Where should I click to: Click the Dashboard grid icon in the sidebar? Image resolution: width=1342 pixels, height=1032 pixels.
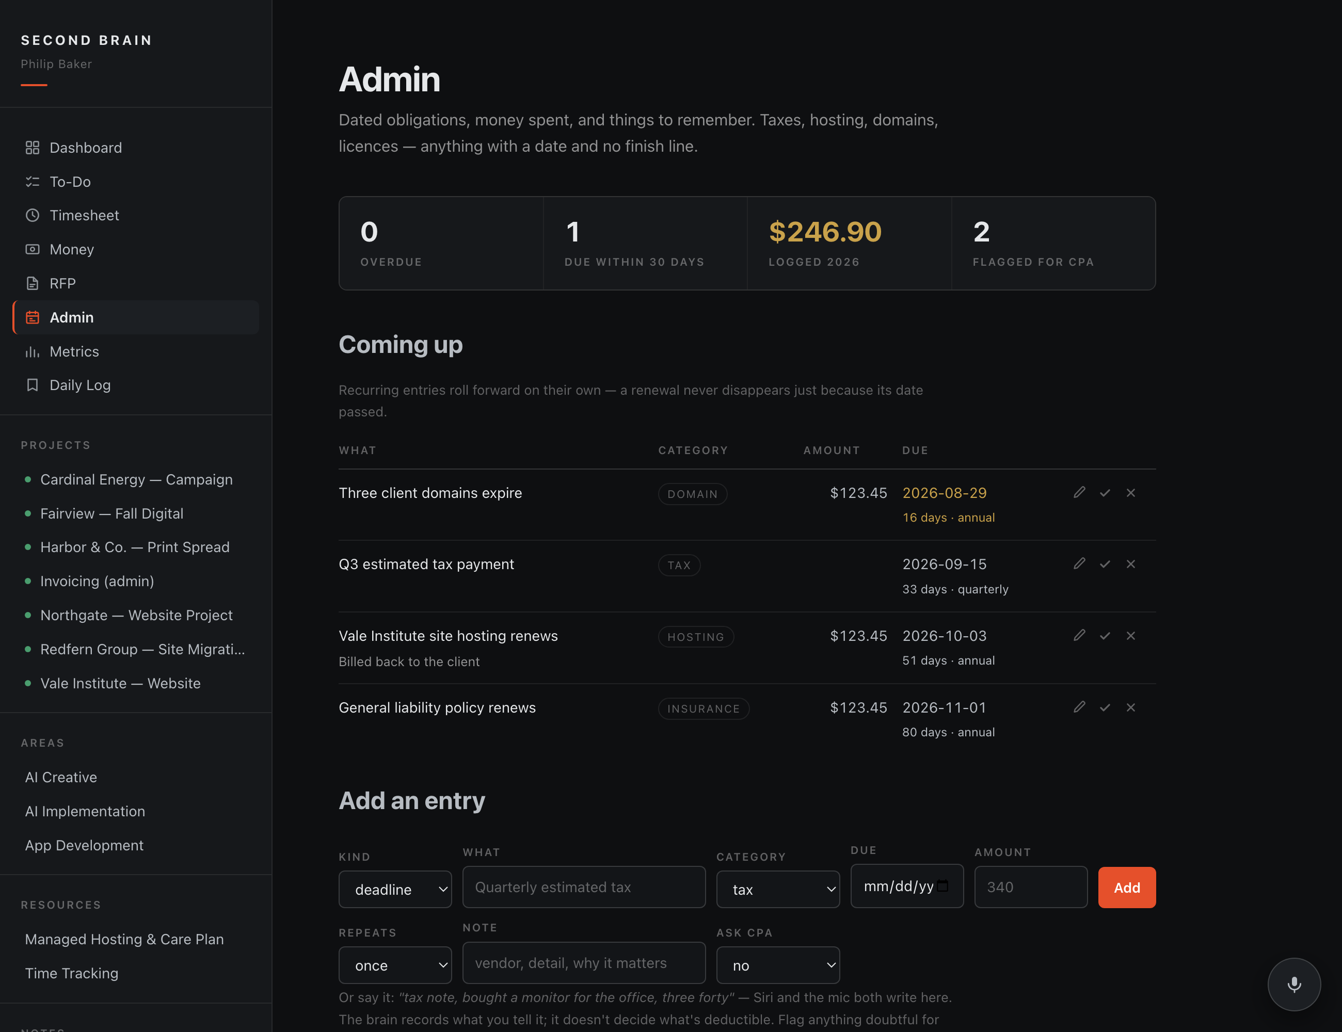[x=33, y=148]
